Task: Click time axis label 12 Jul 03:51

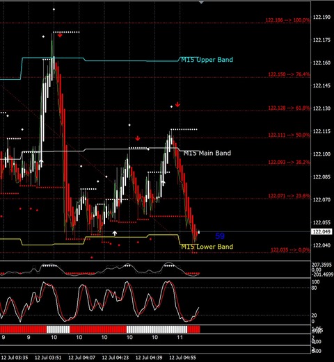Action: coord(48,358)
